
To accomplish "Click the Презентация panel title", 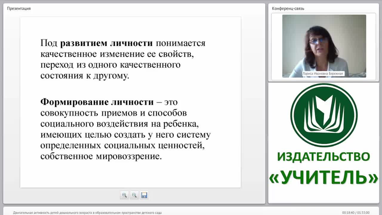I will [19, 8].
